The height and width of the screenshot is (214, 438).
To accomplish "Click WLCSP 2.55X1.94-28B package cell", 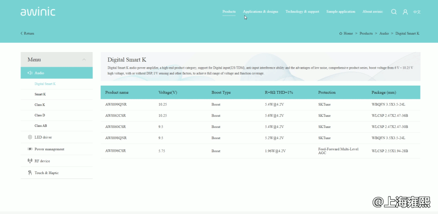I will tap(390, 151).
